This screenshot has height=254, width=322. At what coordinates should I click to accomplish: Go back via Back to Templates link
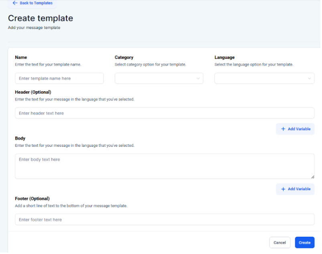point(36,3)
